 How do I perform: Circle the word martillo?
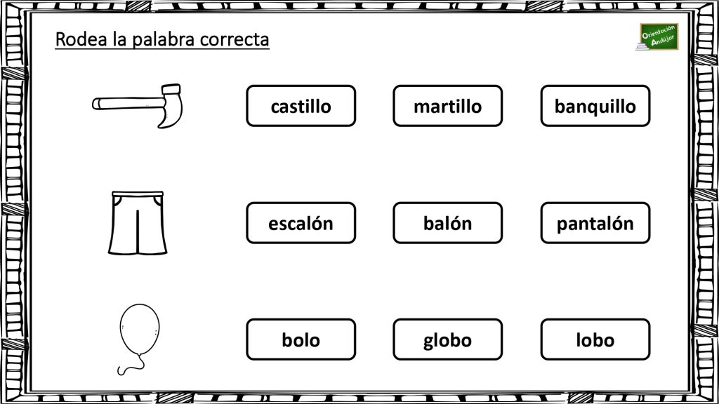click(447, 106)
